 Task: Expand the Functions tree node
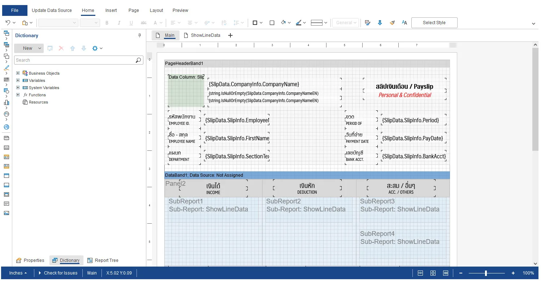click(x=18, y=95)
